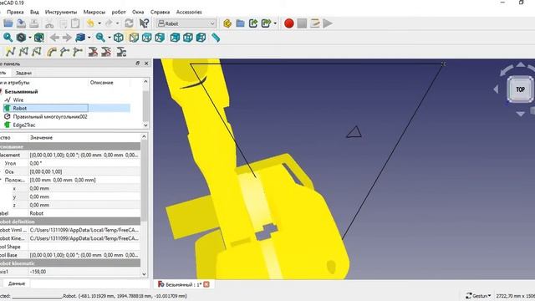This screenshot has width=535, height=301.
Task: Set the left view cube icon
Action: (x=201, y=38)
